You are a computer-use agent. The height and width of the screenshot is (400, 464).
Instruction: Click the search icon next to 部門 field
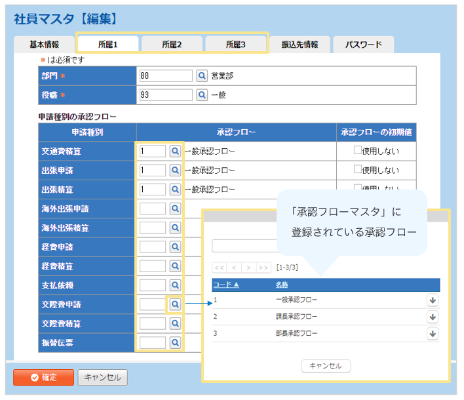(x=202, y=76)
